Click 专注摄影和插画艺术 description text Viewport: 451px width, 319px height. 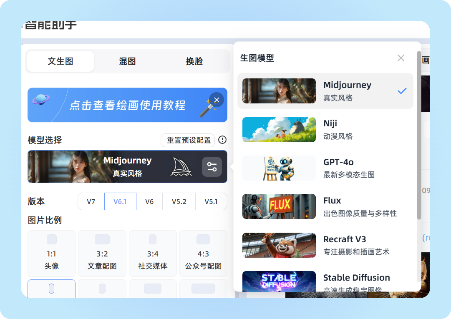pos(356,252)
